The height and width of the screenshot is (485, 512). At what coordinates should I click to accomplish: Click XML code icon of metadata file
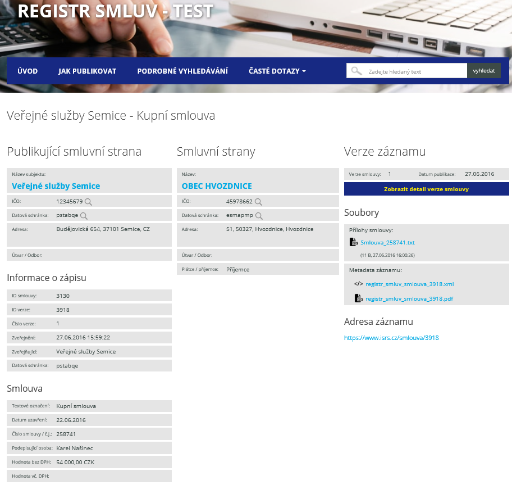tap(358, 284)
